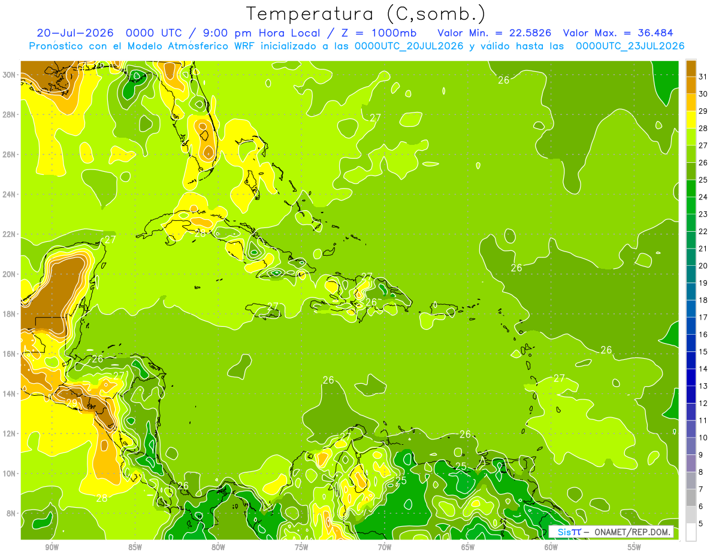Click the 90W longitude axis label
The height and width of the screenshot is (555, 719).
52,548
